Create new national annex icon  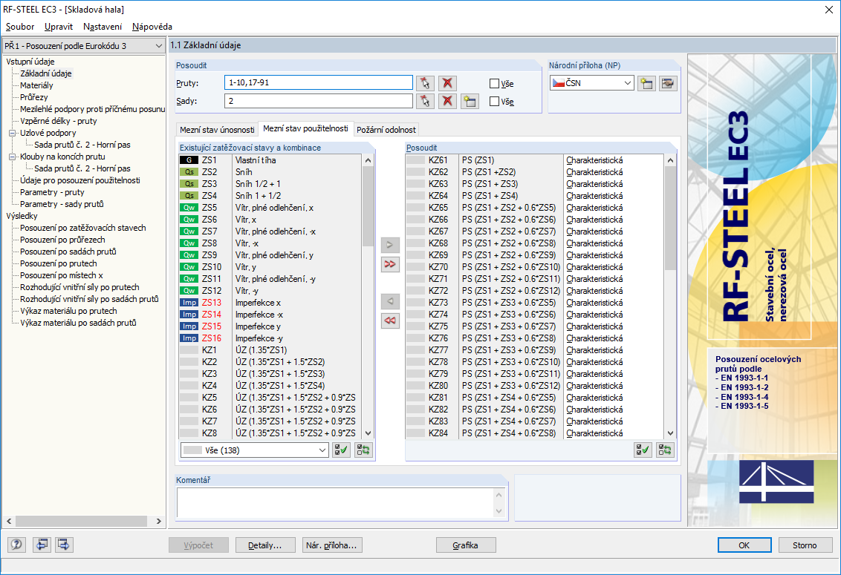coord(646,83)
